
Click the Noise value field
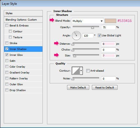point(108,79)
